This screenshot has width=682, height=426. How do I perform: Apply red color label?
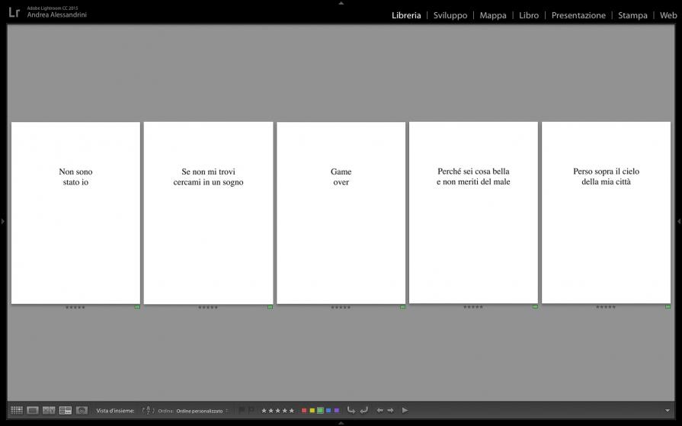(304, 410)
